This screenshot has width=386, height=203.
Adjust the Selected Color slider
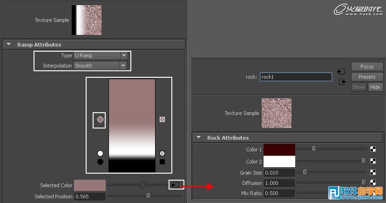point(142,185)
